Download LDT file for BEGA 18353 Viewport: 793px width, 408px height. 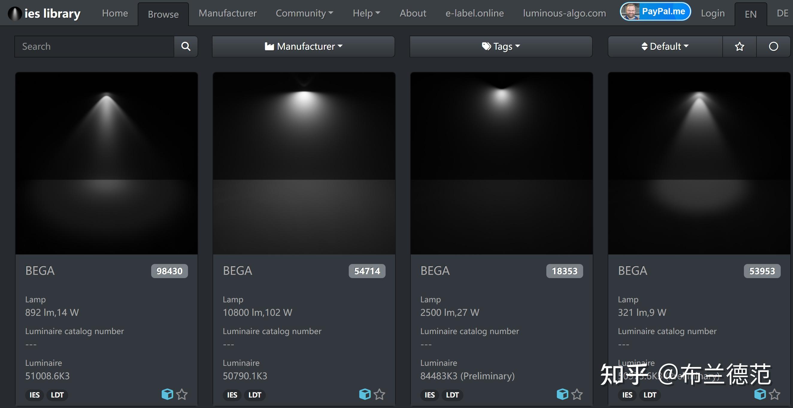point(453,395)
